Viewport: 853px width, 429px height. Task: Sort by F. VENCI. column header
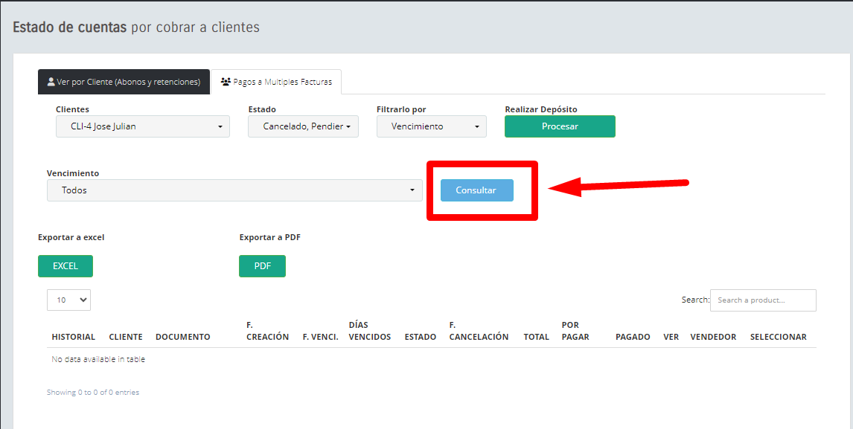pos(320,337)
